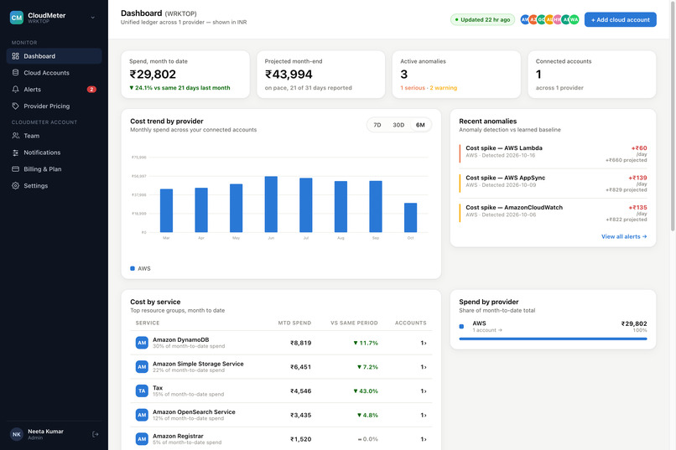Click the Jun bar in the cost chart
The image size is (676, 450).
click(x=271, y=204)
